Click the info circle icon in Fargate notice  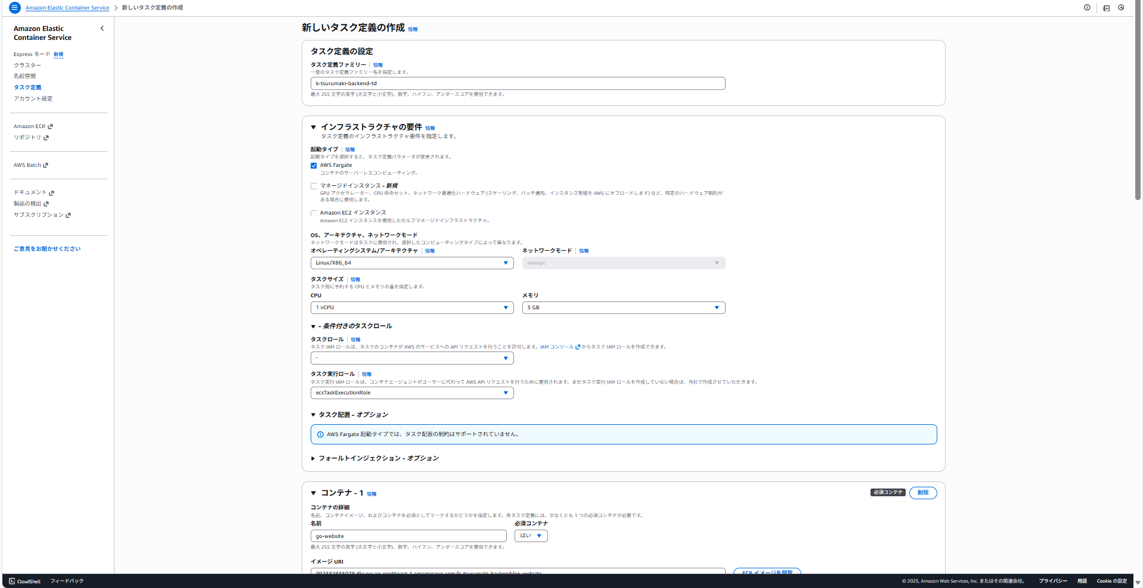[x=320, y=434]
